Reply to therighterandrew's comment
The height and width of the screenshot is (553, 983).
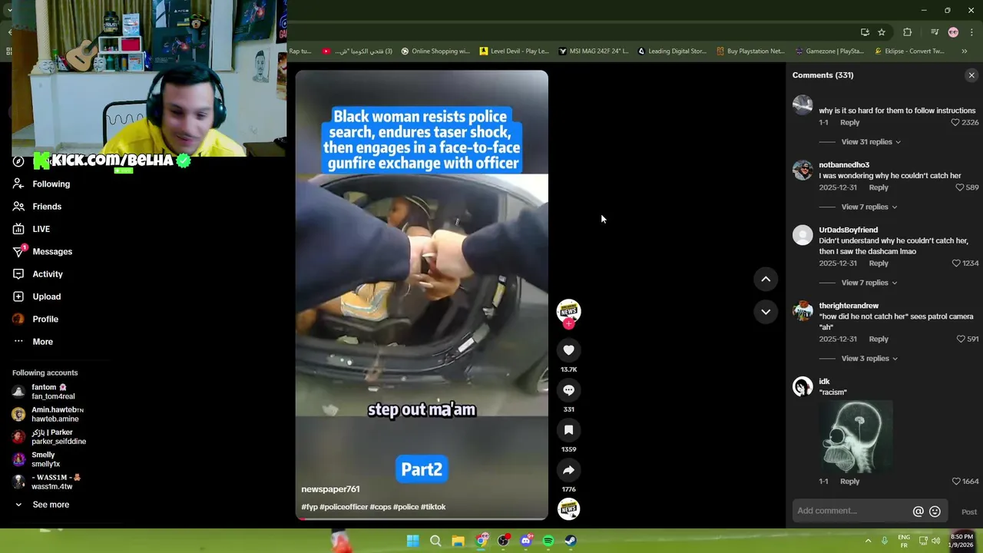coord(879,339)
